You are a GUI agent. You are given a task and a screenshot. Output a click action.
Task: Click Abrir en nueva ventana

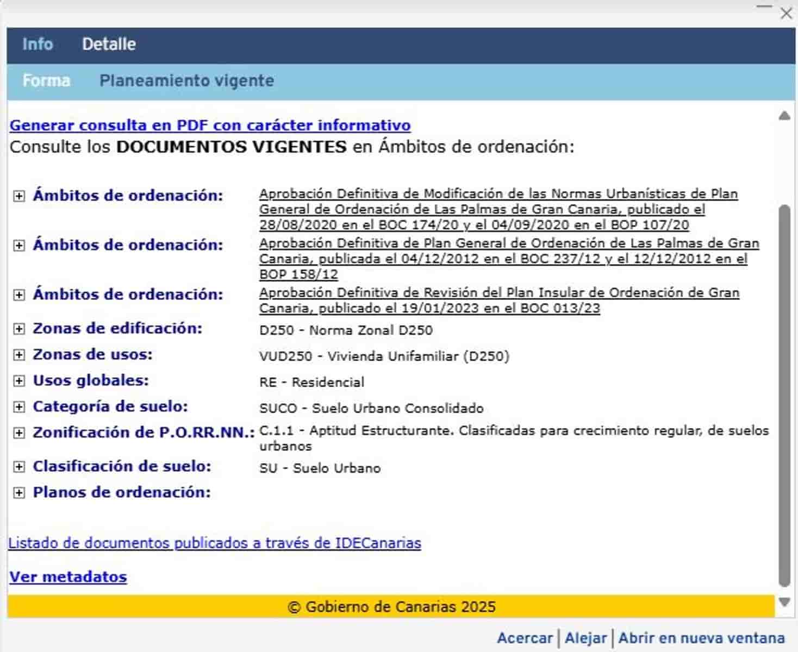[701, 638]
